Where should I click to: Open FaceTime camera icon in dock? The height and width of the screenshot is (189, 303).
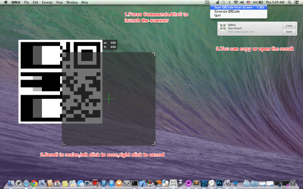pyautogui.click(x=88, y=183)
